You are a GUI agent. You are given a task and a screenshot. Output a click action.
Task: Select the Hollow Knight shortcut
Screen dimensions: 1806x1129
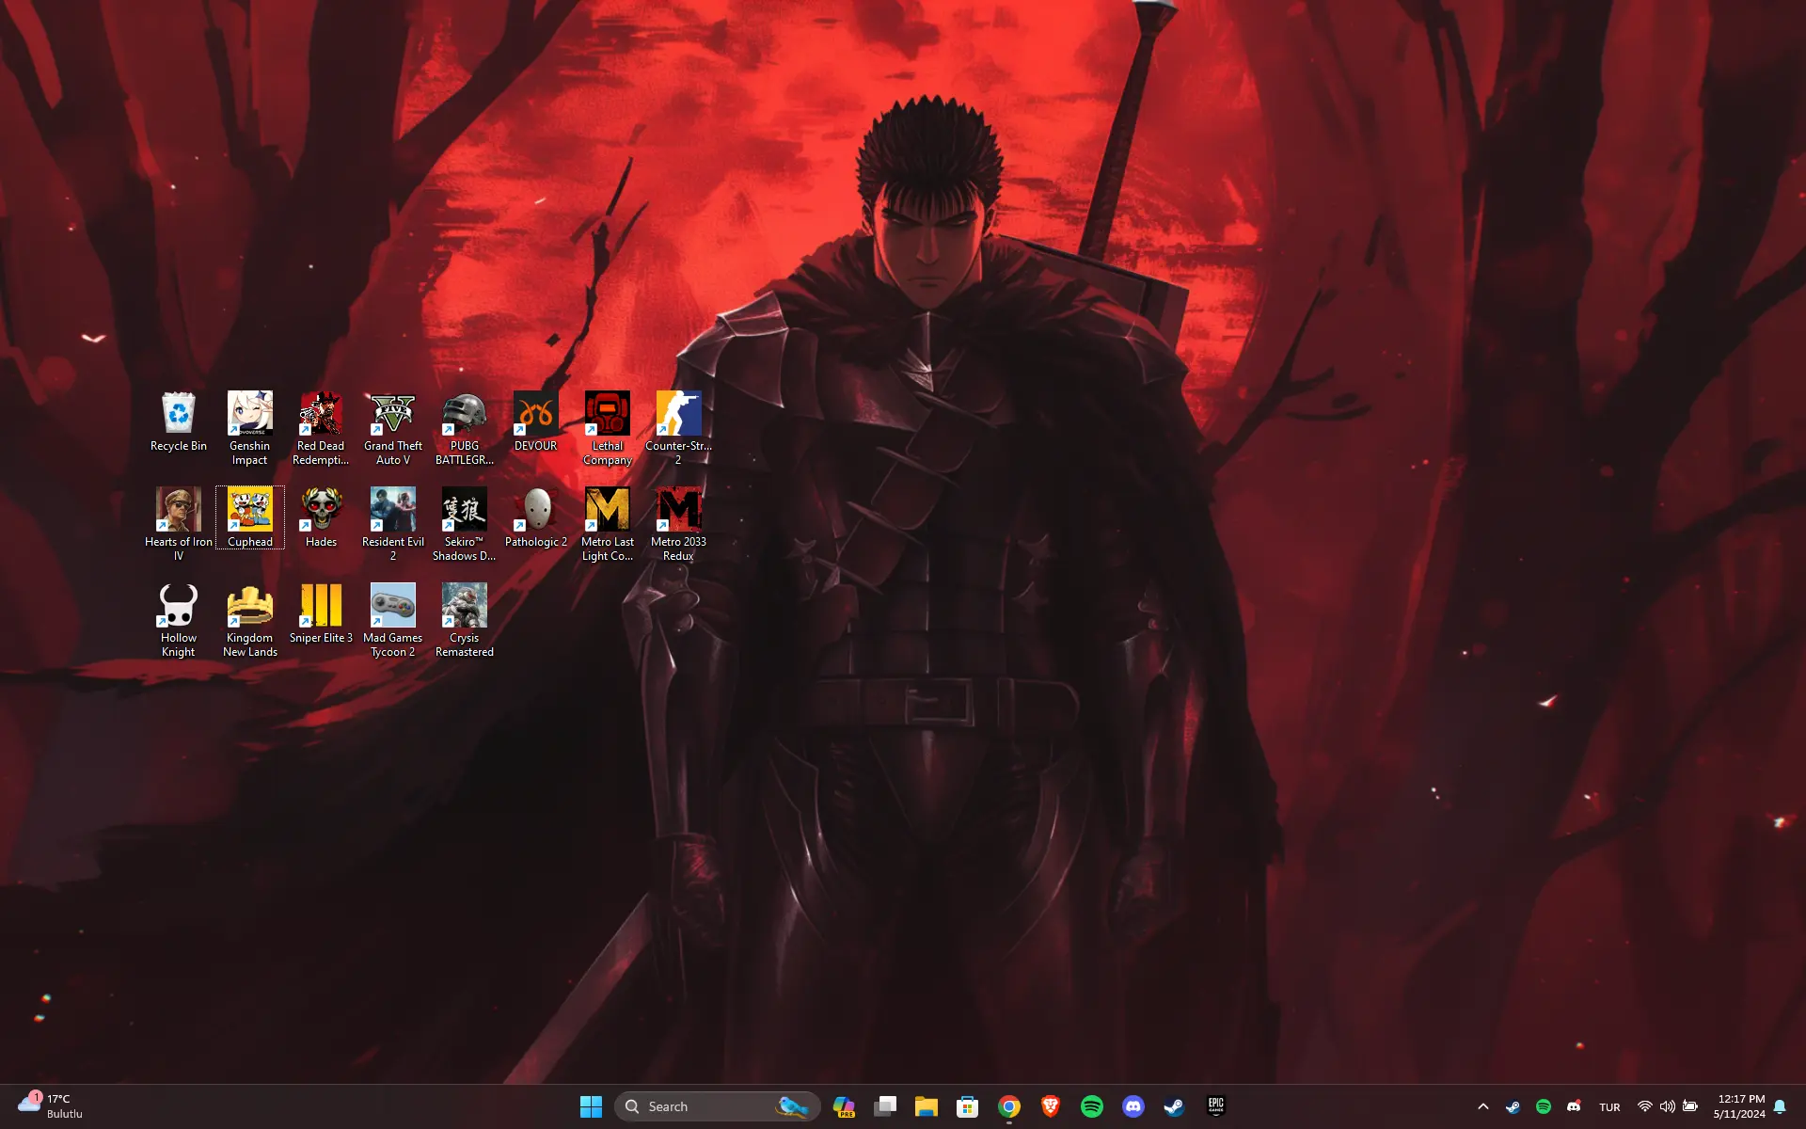(x=179, y=620)
